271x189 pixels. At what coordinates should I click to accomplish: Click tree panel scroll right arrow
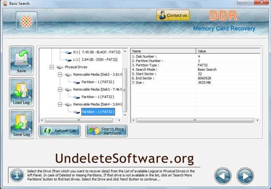click(x=119, y=120)
